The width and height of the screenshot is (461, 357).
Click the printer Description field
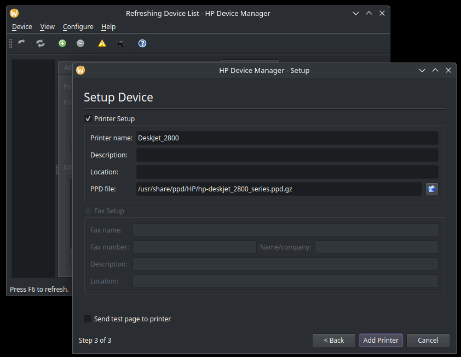[x=287, y=155]
